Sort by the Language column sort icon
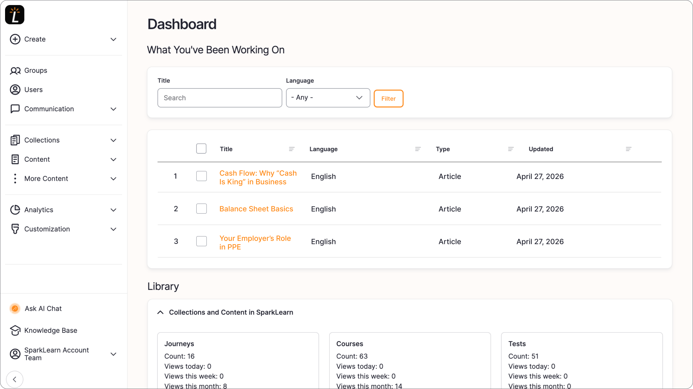The width and height of the screenshot is (693, 389). pyautogui.click(x=418, y=149)
